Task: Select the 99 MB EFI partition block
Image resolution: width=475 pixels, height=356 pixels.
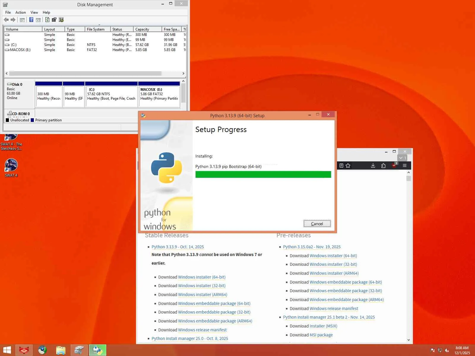Action: pos(74,94)
